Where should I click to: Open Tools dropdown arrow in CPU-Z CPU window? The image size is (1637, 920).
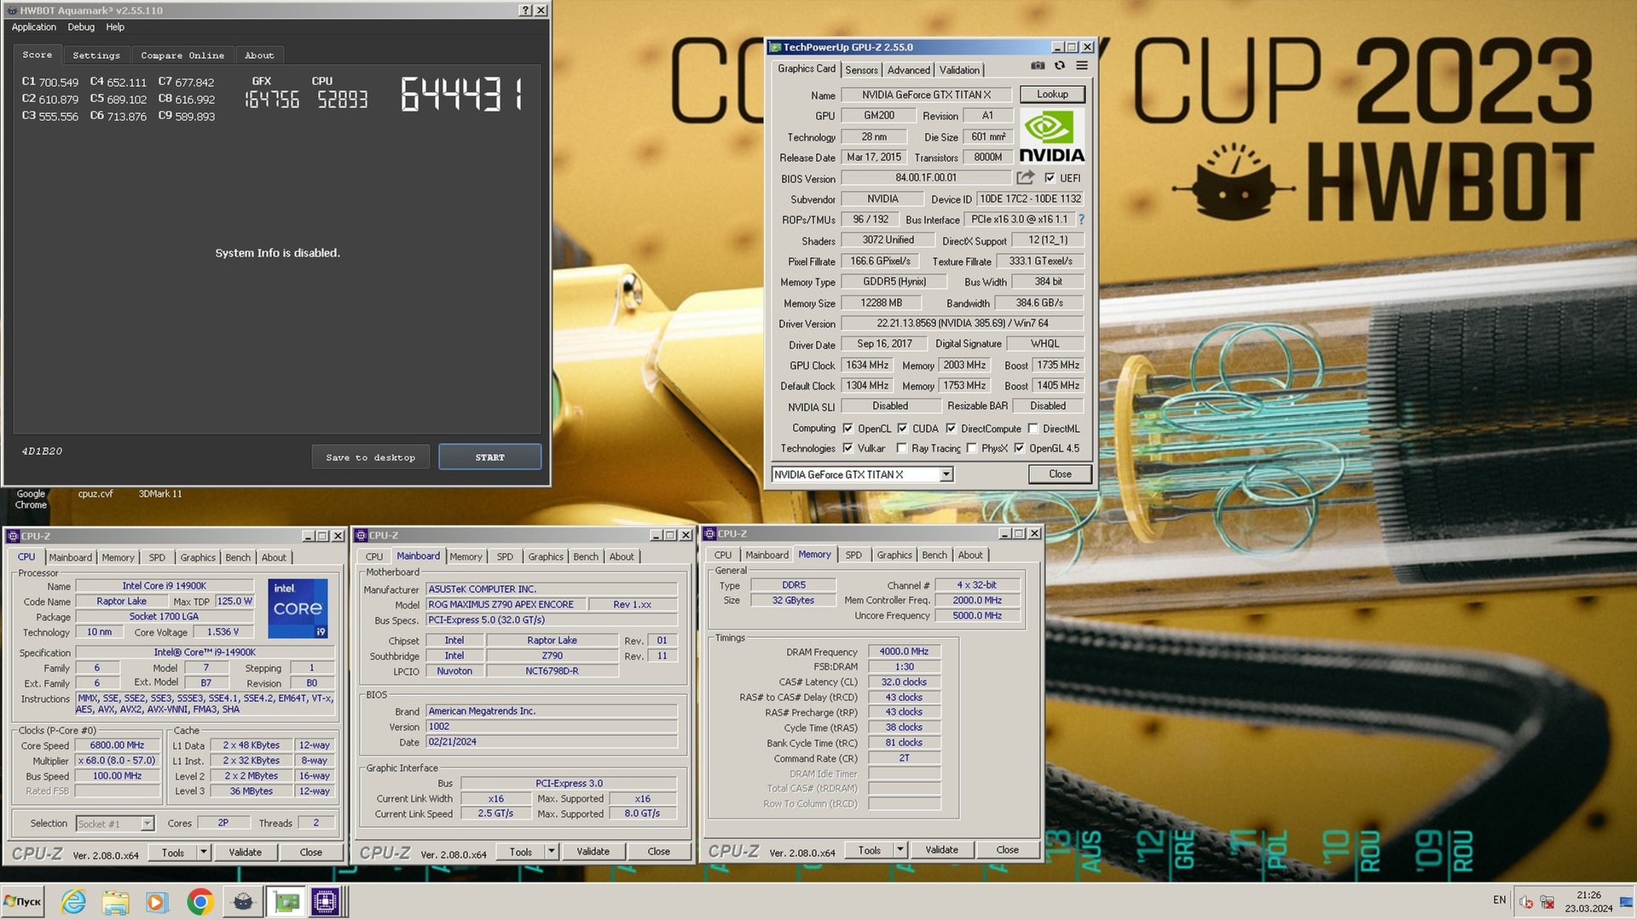pyautogui.click(x=204, y=852)
